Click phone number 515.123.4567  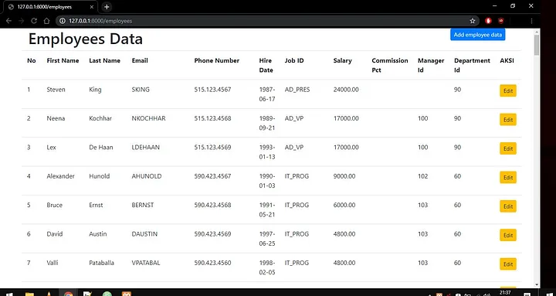tap(212, 90)
